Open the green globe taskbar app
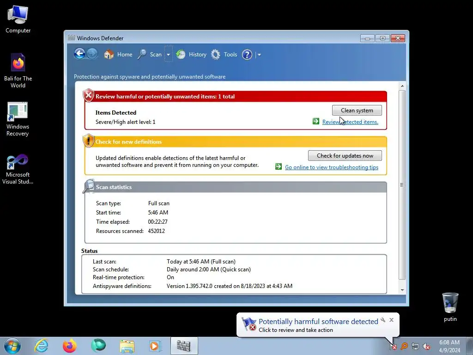Viewport: 473px width, 355px height. point(98,346)
